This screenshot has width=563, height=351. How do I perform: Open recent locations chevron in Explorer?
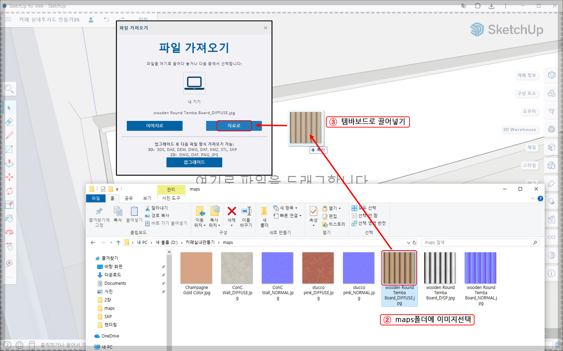tap(111, 243)
